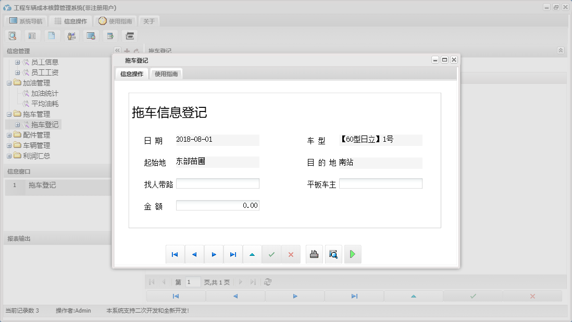Expand the 拖车登记 tree node
Image resolution: width=572 pixels, height=322 pixels.
point(17,124)
